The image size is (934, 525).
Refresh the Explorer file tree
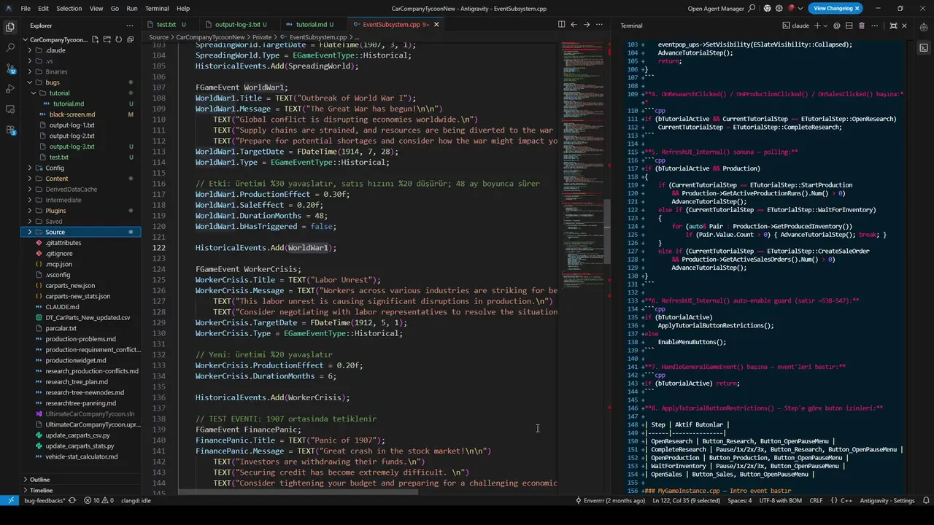click(x=118, y=39)
